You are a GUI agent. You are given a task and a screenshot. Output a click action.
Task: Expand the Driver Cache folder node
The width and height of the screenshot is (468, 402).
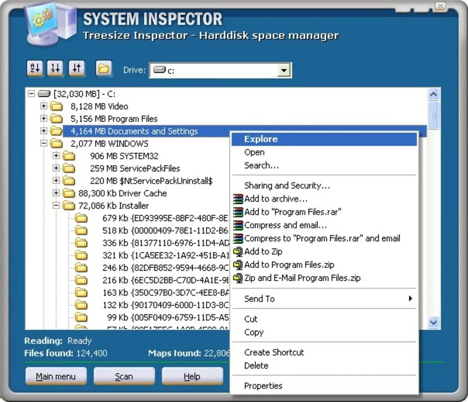[56, 193]
